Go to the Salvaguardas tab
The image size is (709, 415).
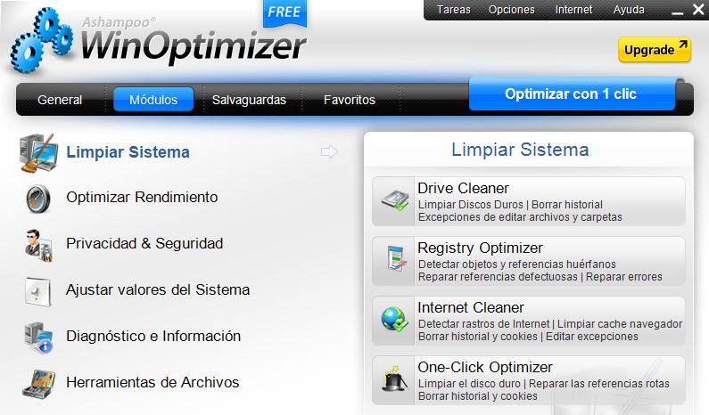[x=249, y=100]
